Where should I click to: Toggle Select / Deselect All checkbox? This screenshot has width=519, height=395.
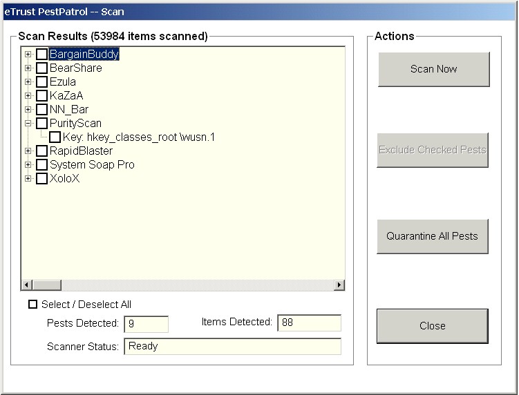(32, 304)
